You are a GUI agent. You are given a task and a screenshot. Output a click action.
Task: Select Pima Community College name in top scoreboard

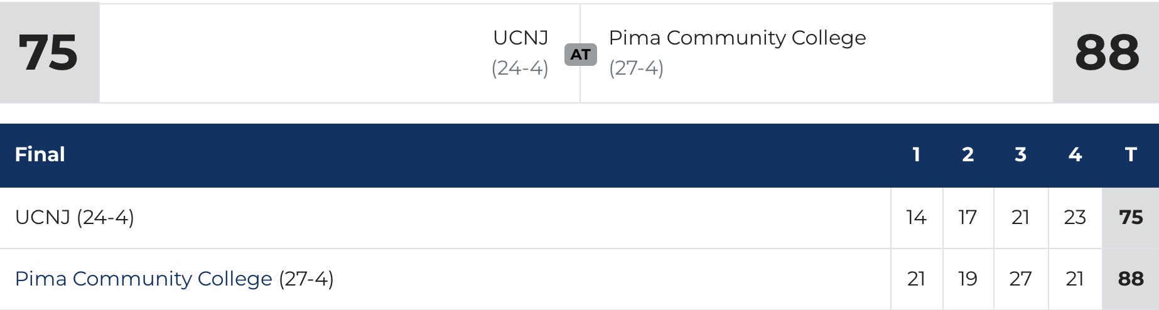click(x=737, y=38)
